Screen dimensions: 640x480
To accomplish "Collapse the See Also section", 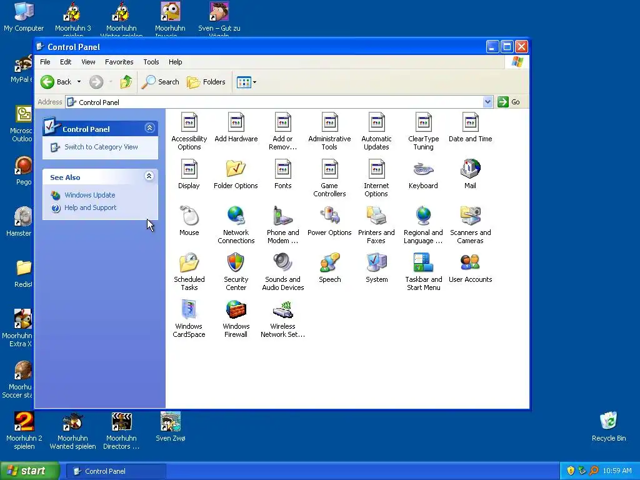I will point(149,176).
